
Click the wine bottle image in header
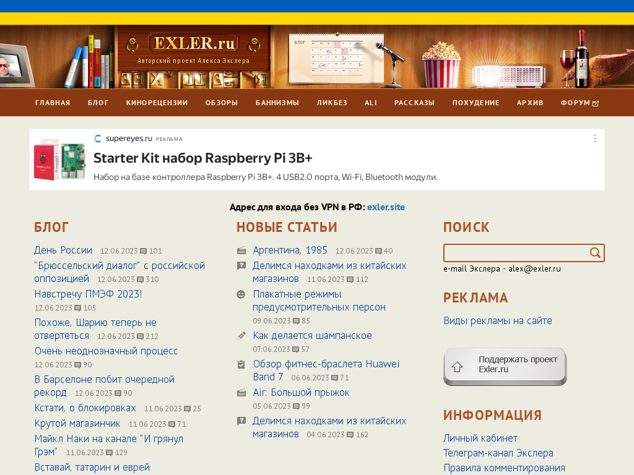[x=582, y=59]
